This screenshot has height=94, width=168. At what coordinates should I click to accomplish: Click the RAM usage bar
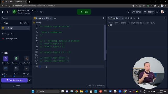[x=18, y=76]
